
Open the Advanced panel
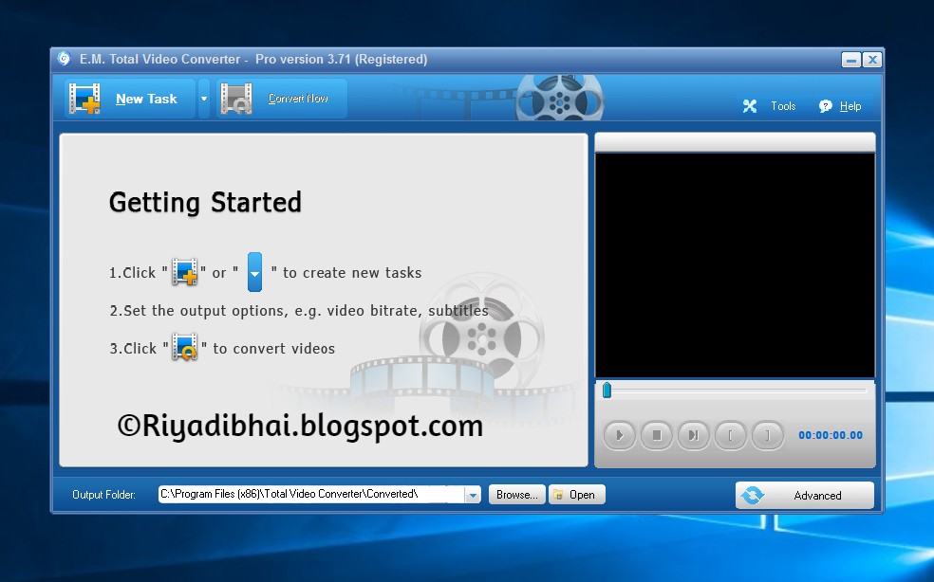[803, 494]
